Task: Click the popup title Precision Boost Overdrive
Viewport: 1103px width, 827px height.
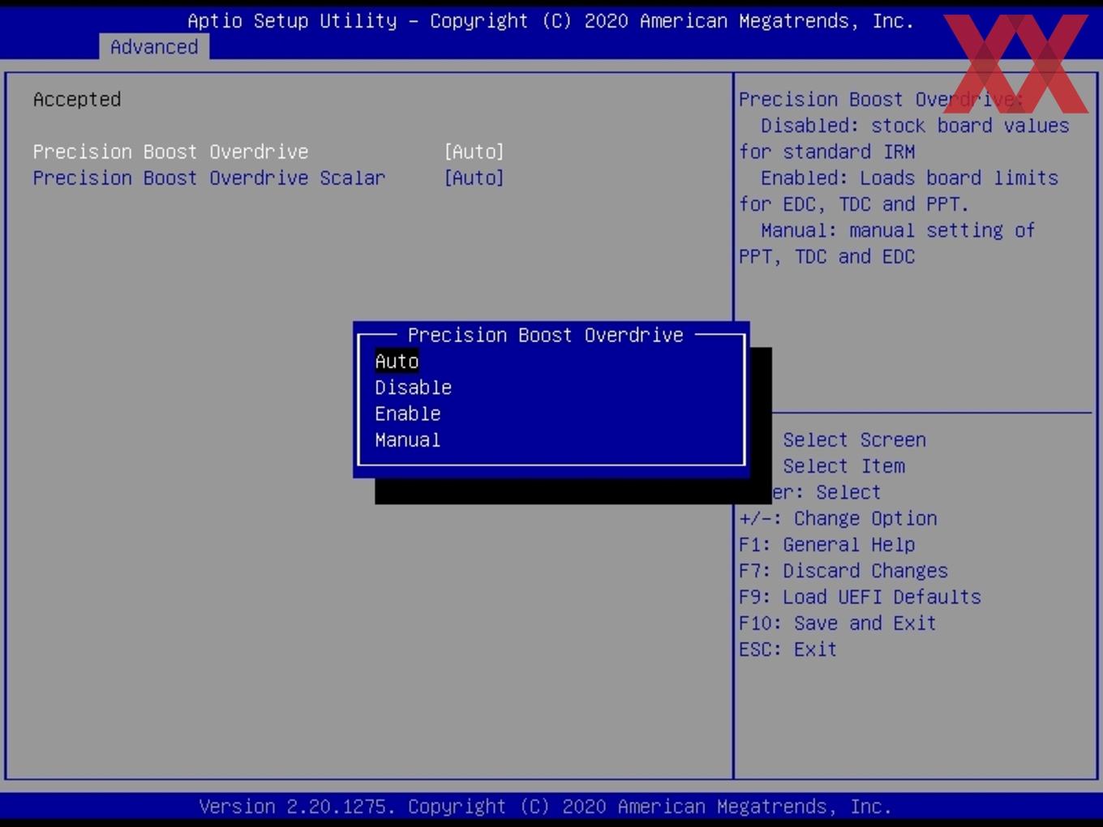Action: (545, 335)
